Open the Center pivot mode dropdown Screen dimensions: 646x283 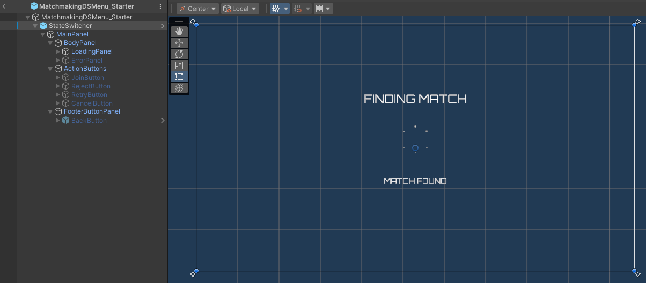click(x=198, y=9)
